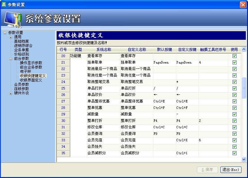Collapse the 参数设置 root tree node
The height and width of the screenshot is (178, 248).
5,33
